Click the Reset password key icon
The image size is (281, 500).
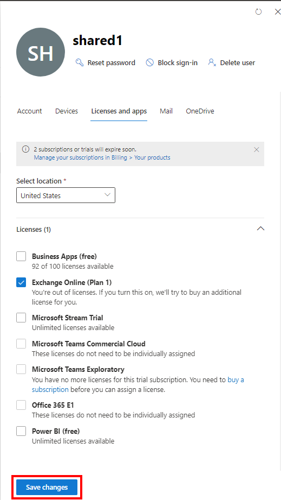click(80, 62)
